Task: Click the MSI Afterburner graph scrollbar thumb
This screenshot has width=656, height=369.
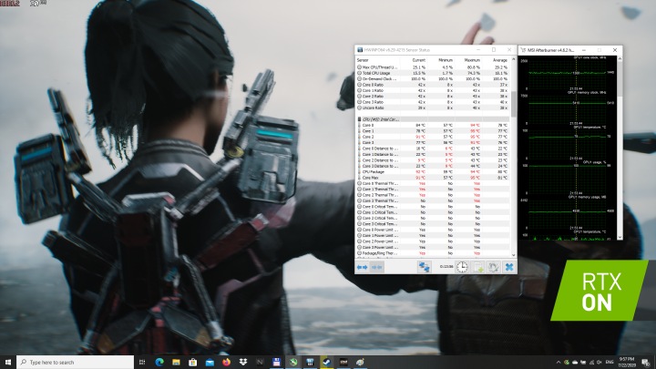Action: coord(620,79)
